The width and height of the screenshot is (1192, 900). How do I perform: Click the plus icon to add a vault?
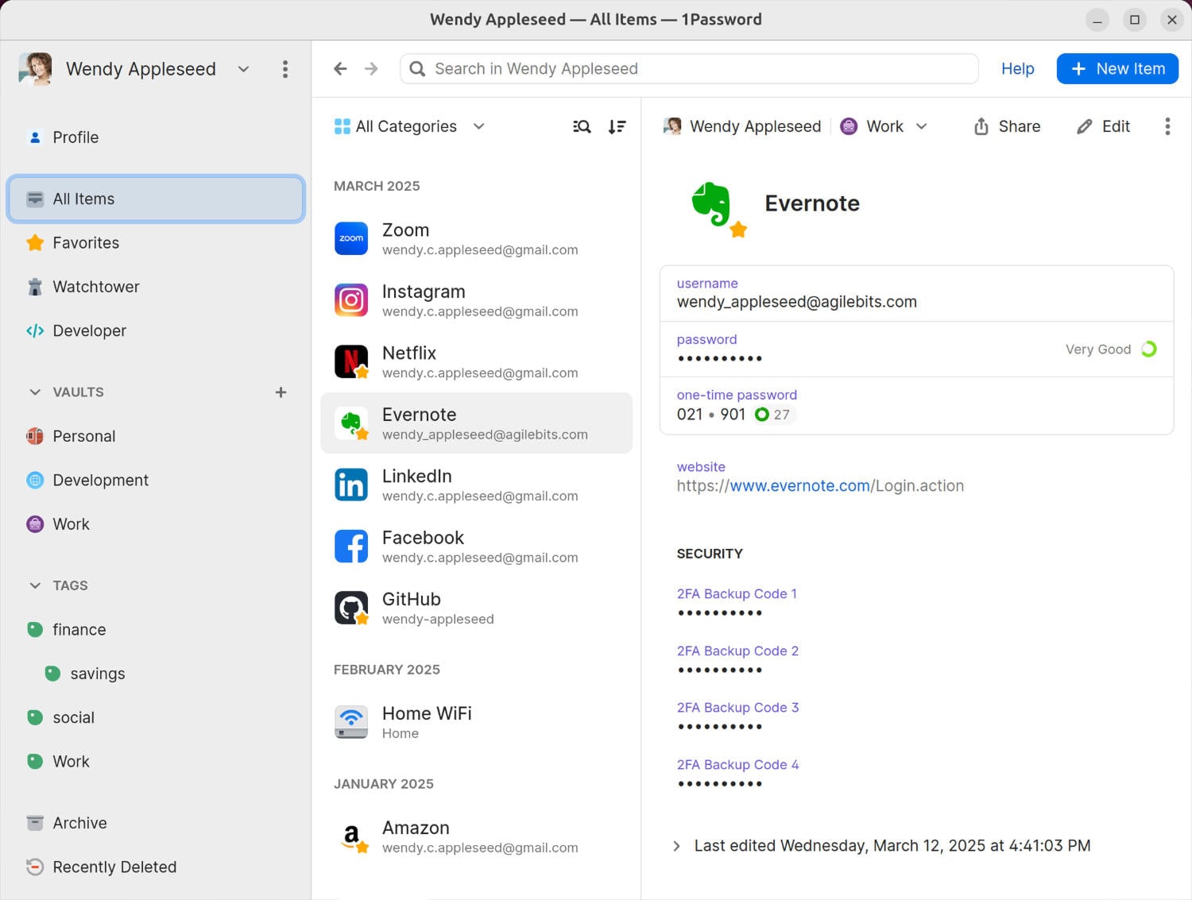pos(281,392)
